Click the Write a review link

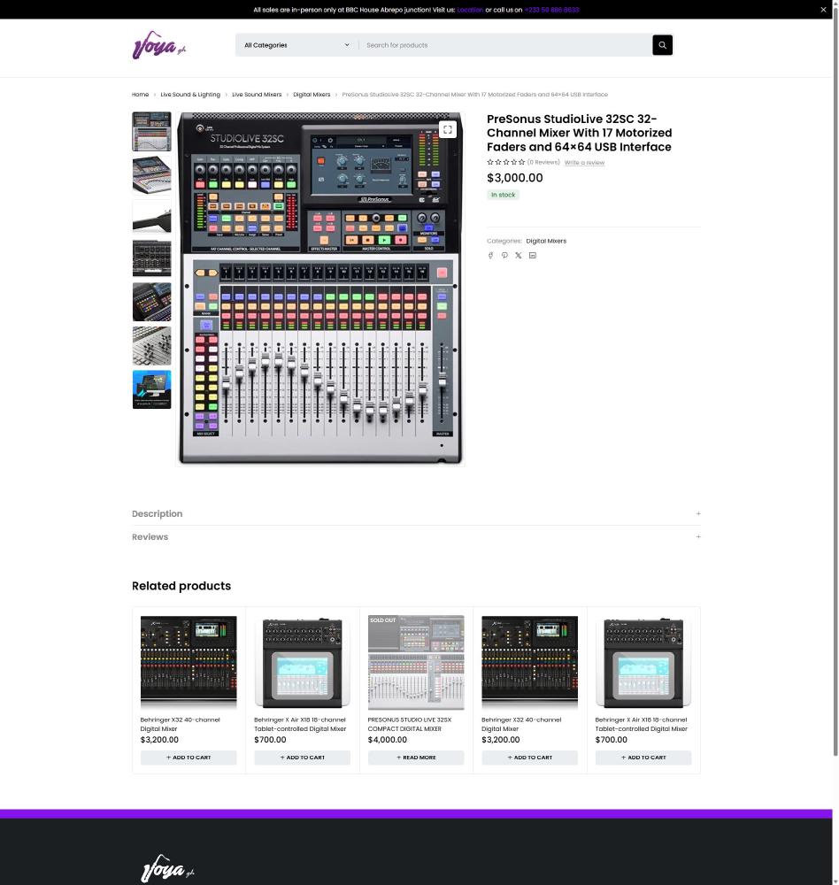click(x=584, y=162)
